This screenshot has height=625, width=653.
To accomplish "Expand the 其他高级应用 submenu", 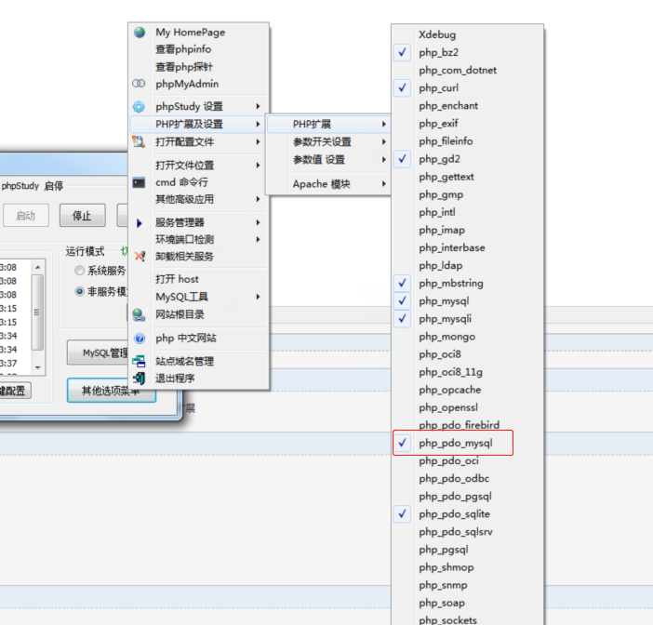I will (x=259, y=199).
